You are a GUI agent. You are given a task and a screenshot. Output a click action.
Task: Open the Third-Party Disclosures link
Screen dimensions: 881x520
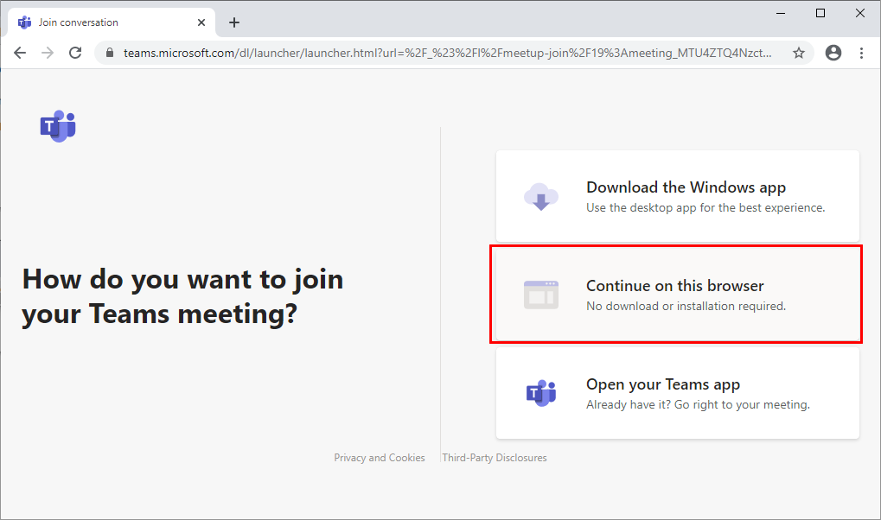495,458
